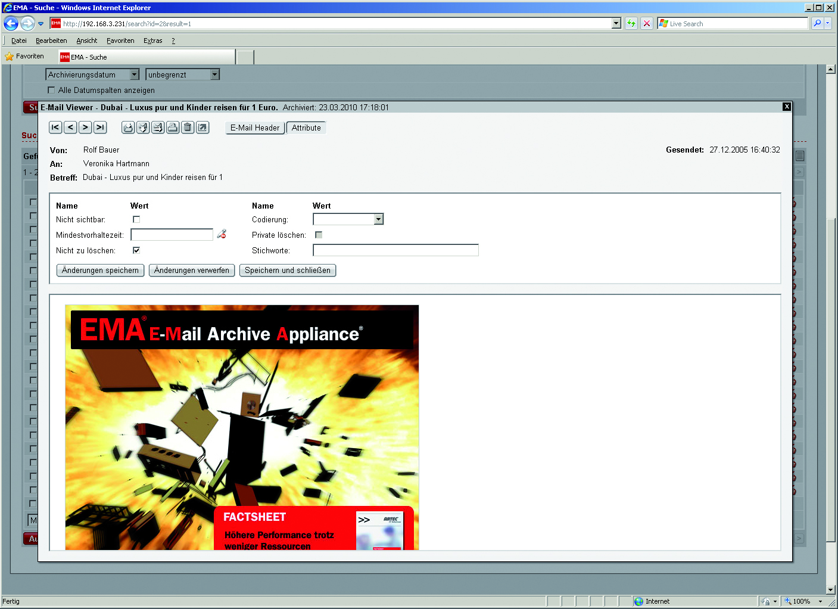Delete the e-mail with the trash icon
This screenshot has width=838, height=609.
click(x=188, y=128)
